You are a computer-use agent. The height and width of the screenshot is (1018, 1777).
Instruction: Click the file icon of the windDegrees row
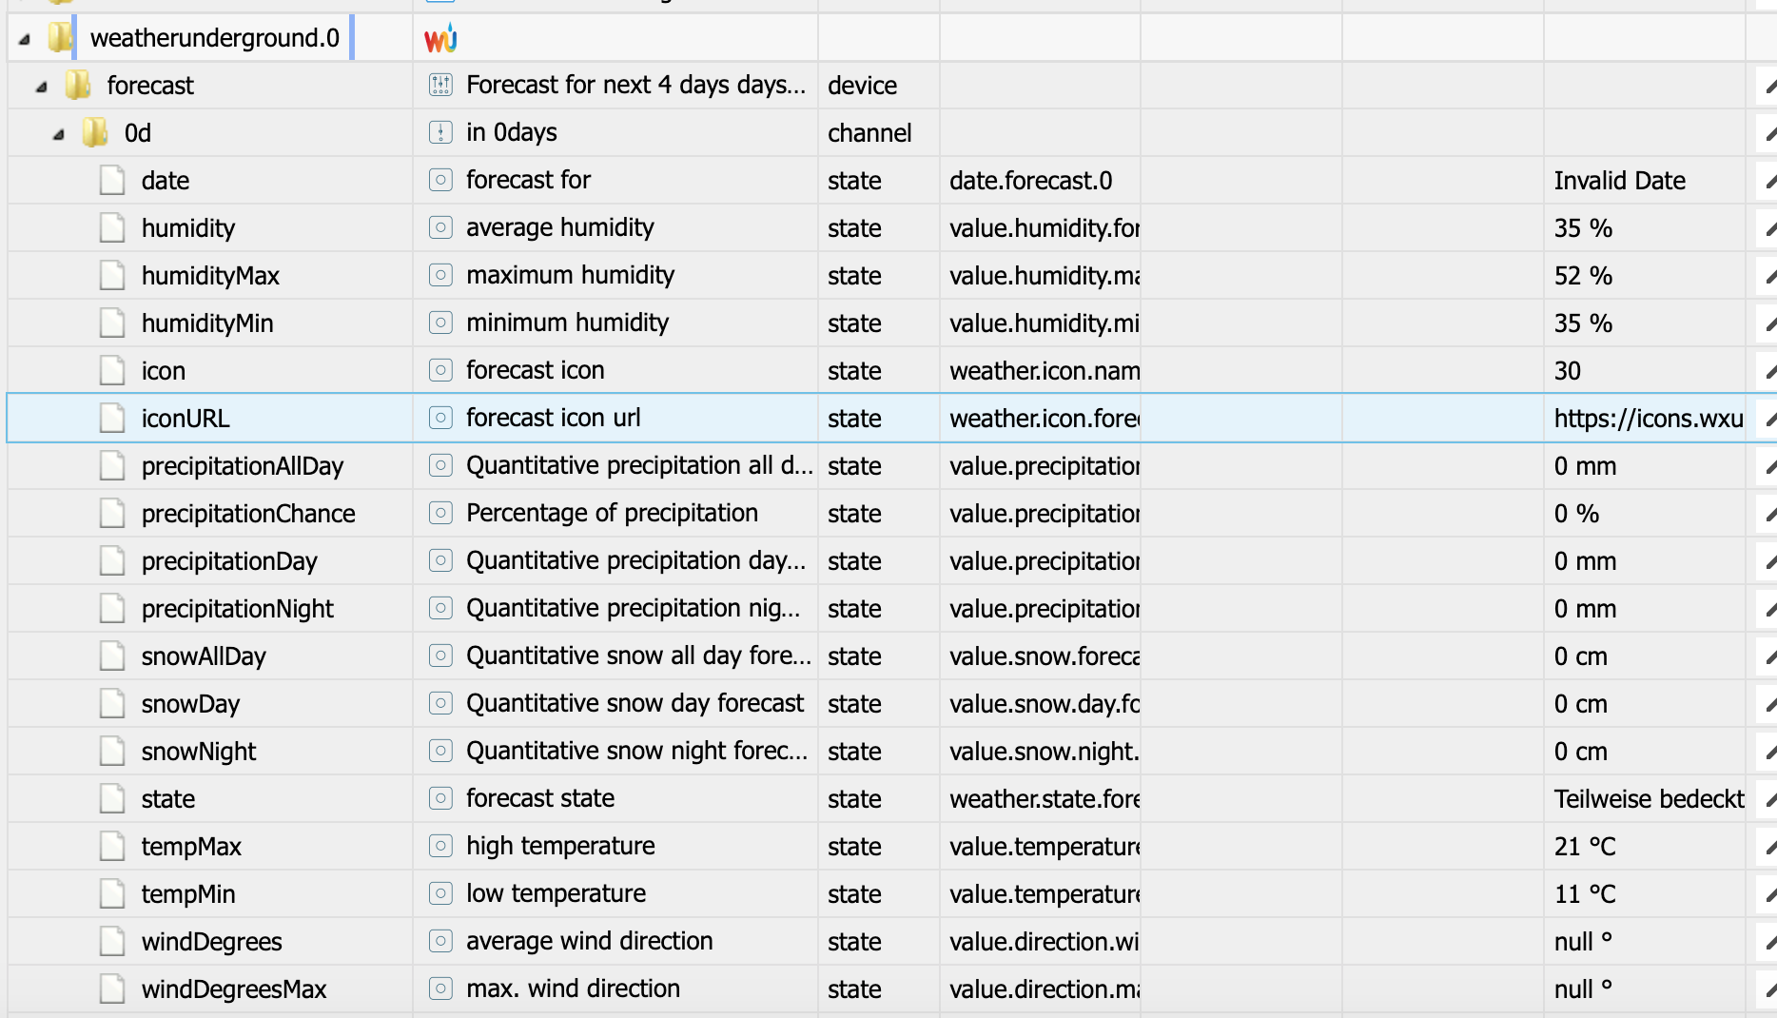click(112, 941)
